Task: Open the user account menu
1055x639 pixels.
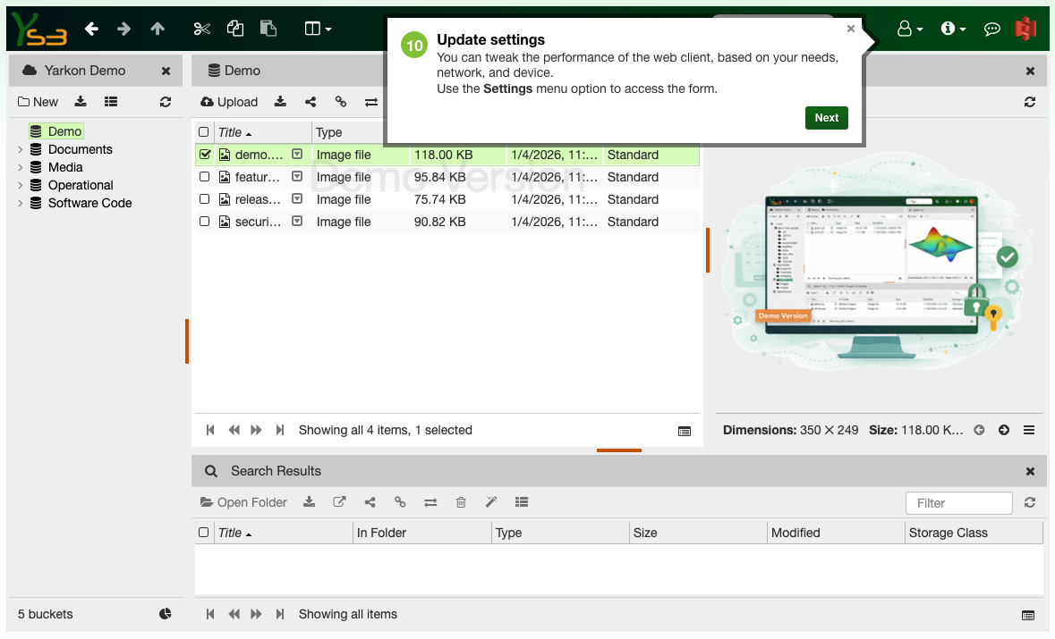Action: point(909,29)
